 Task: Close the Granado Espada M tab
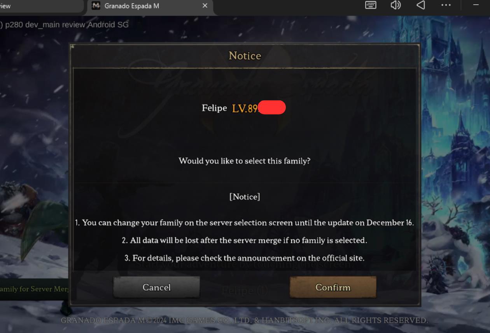coord(205,6)
